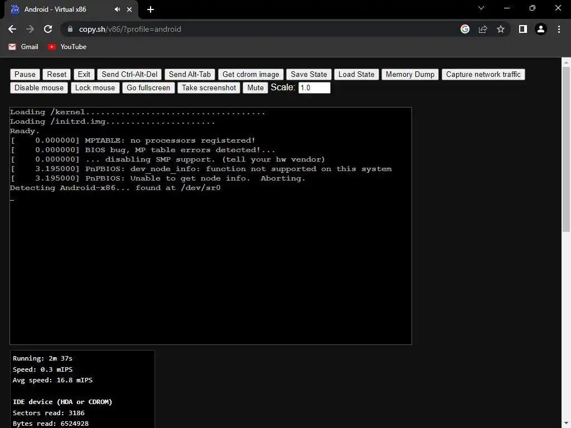Click Go fullscreen
The image size is (571, 428).
point(148,87)
